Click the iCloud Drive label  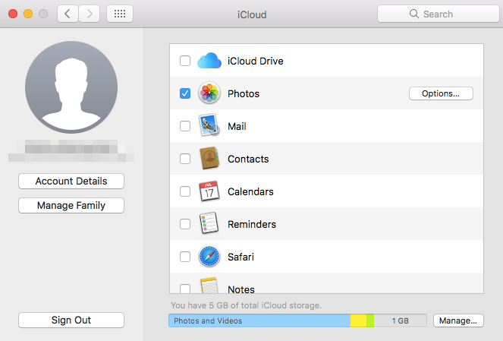pyautogui.click(x=256, y=61)
